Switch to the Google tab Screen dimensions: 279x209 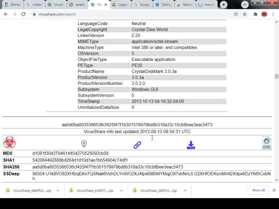pyautogui.click(x=142, y=5)
